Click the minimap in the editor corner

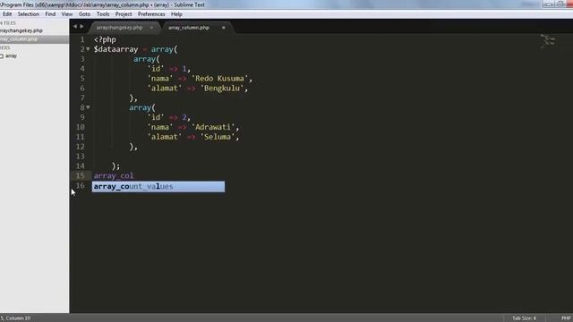point(548,41)
